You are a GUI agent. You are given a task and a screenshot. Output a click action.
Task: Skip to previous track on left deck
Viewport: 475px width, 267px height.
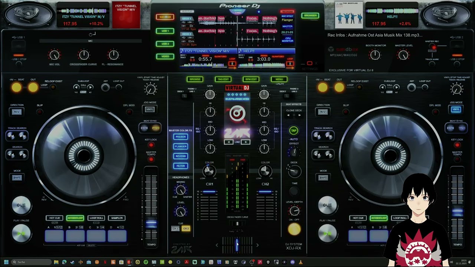[x=12, y=136]
